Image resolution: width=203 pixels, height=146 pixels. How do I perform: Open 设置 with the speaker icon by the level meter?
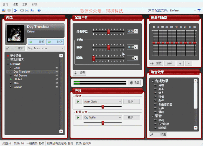[135, 83]
